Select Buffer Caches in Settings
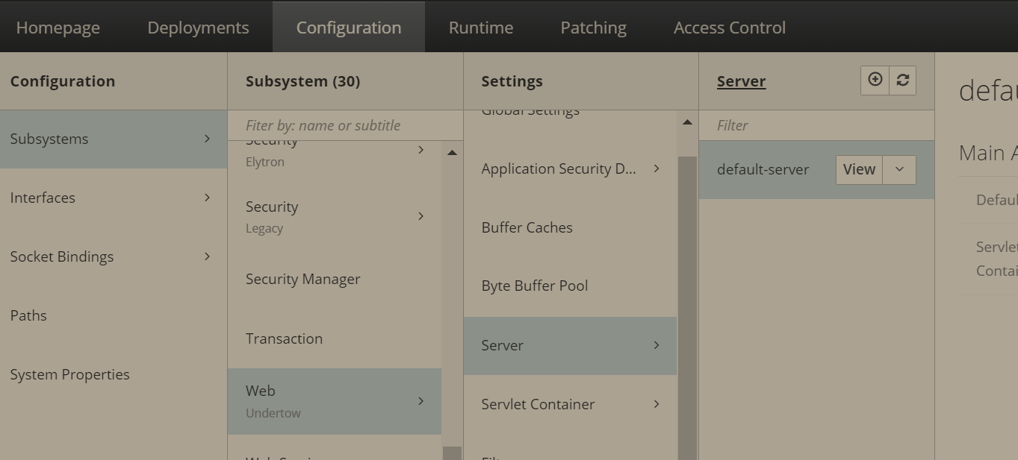 point(571,227)
